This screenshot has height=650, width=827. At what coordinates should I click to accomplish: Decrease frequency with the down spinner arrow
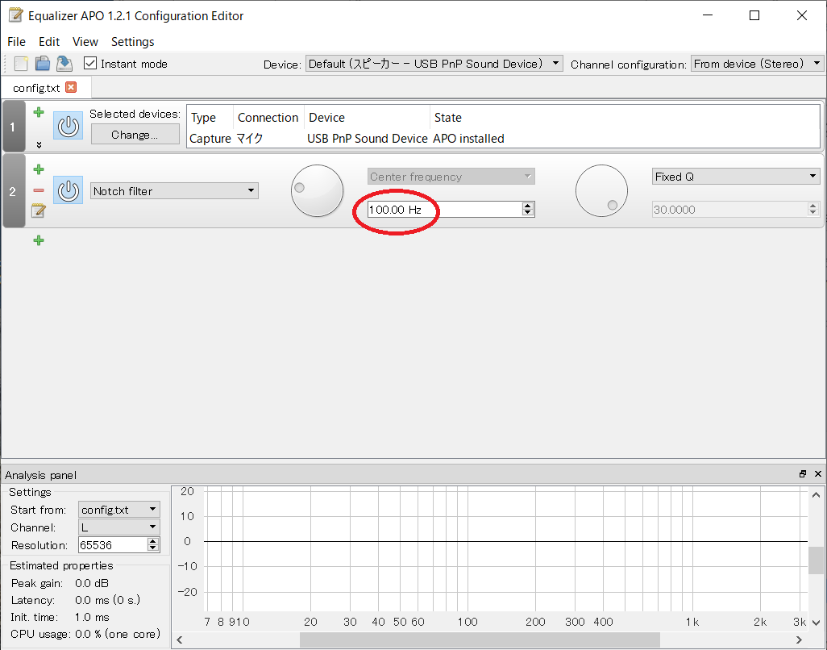528,213
